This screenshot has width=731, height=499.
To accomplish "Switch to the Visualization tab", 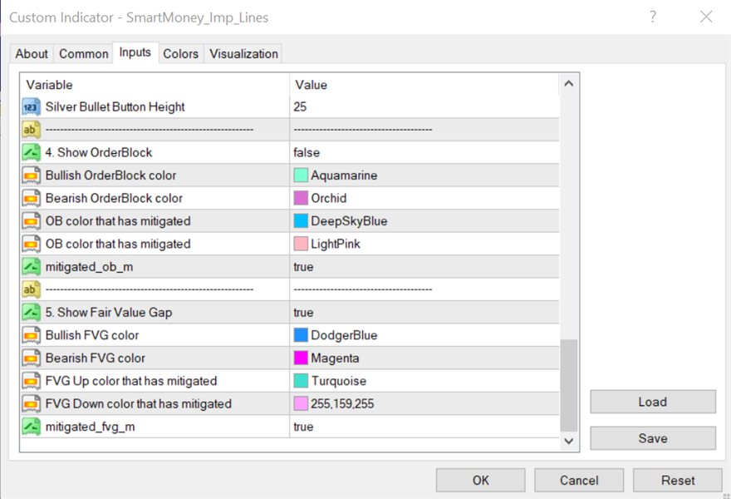I will click(x=243, y=54).
